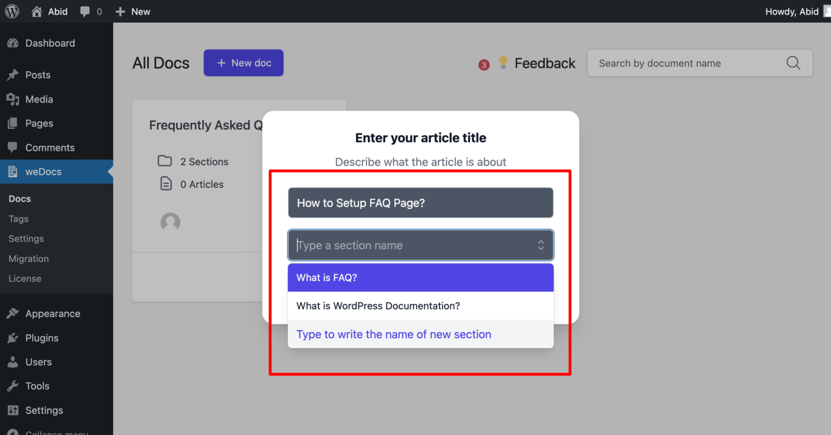831x435 pixels.
Task: Click the search magnifier icon
Action: tap(793, 63)
